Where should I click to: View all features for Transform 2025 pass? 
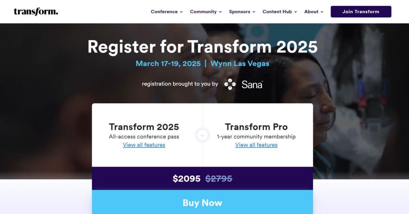click(x=144, y=145)
